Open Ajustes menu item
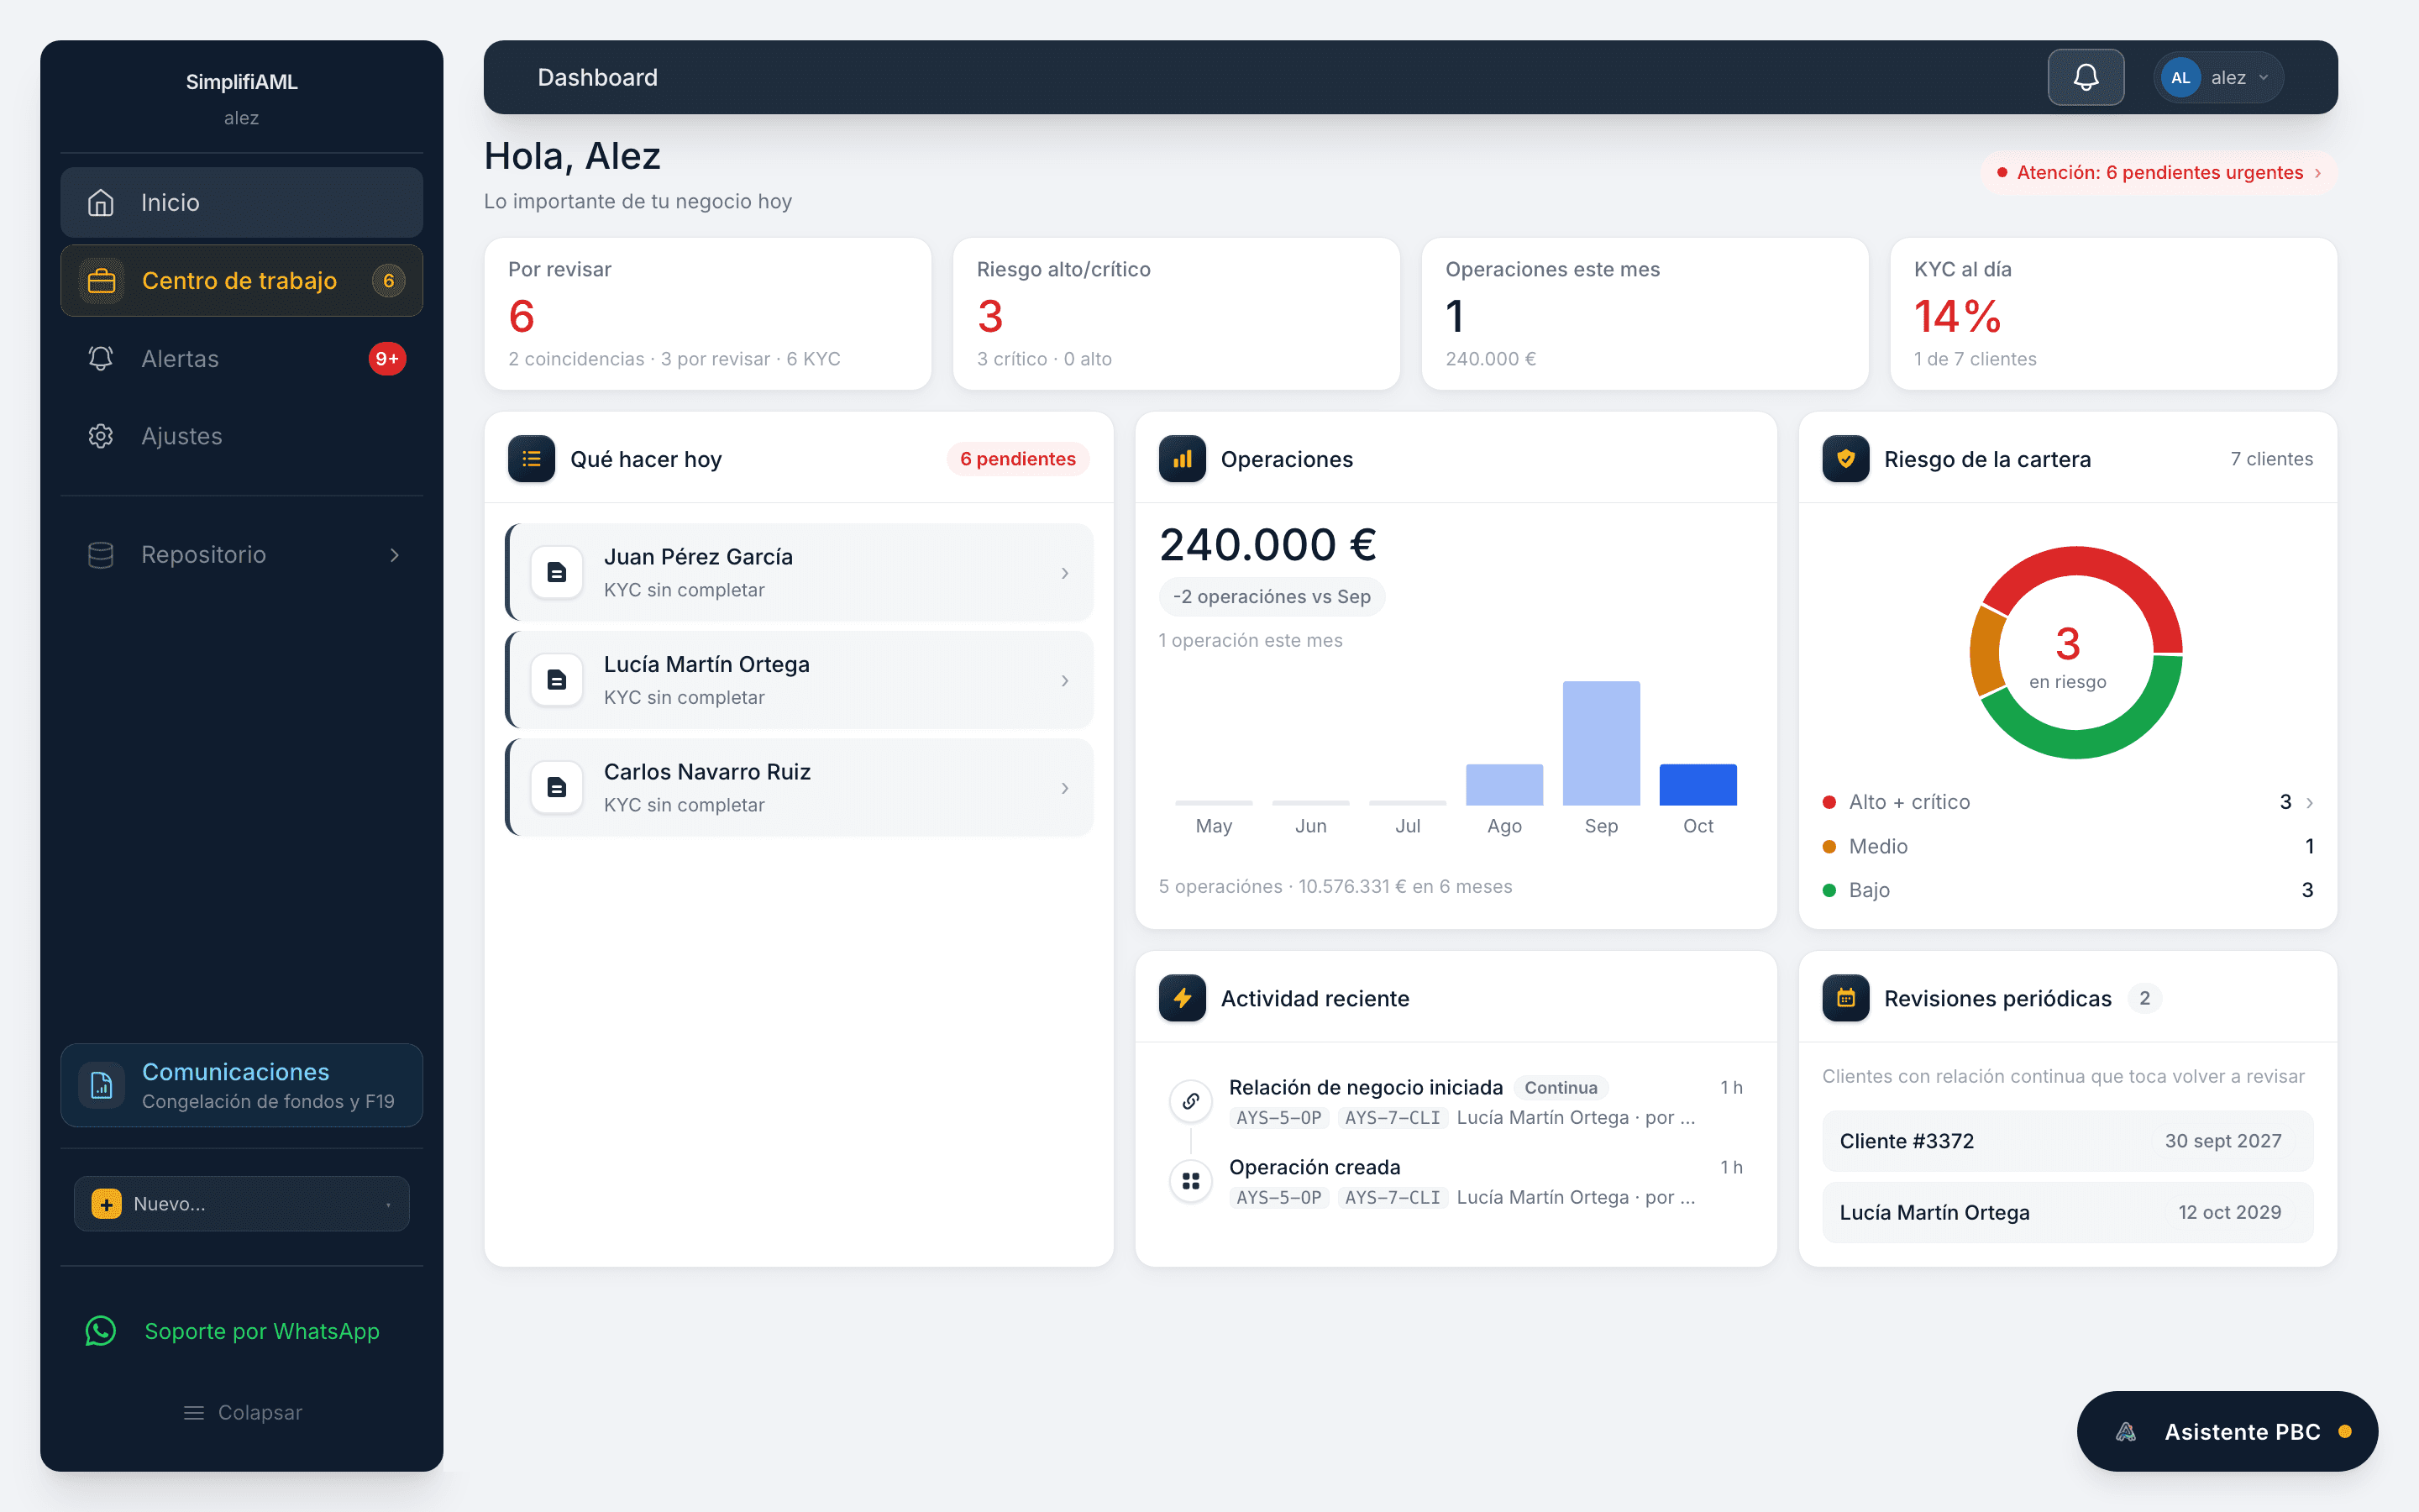 point(242,436)
